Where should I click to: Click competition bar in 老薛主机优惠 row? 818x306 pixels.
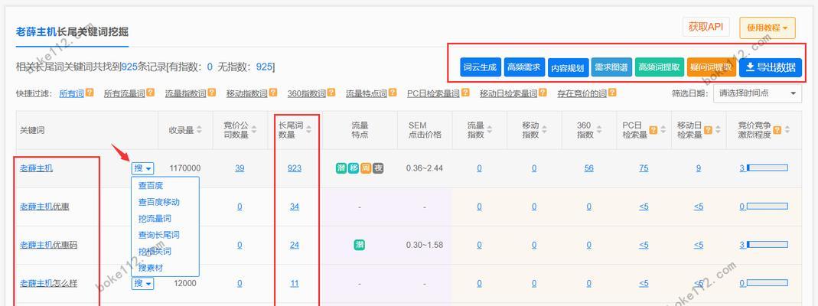pyautogui.click(x=767, y=207)
